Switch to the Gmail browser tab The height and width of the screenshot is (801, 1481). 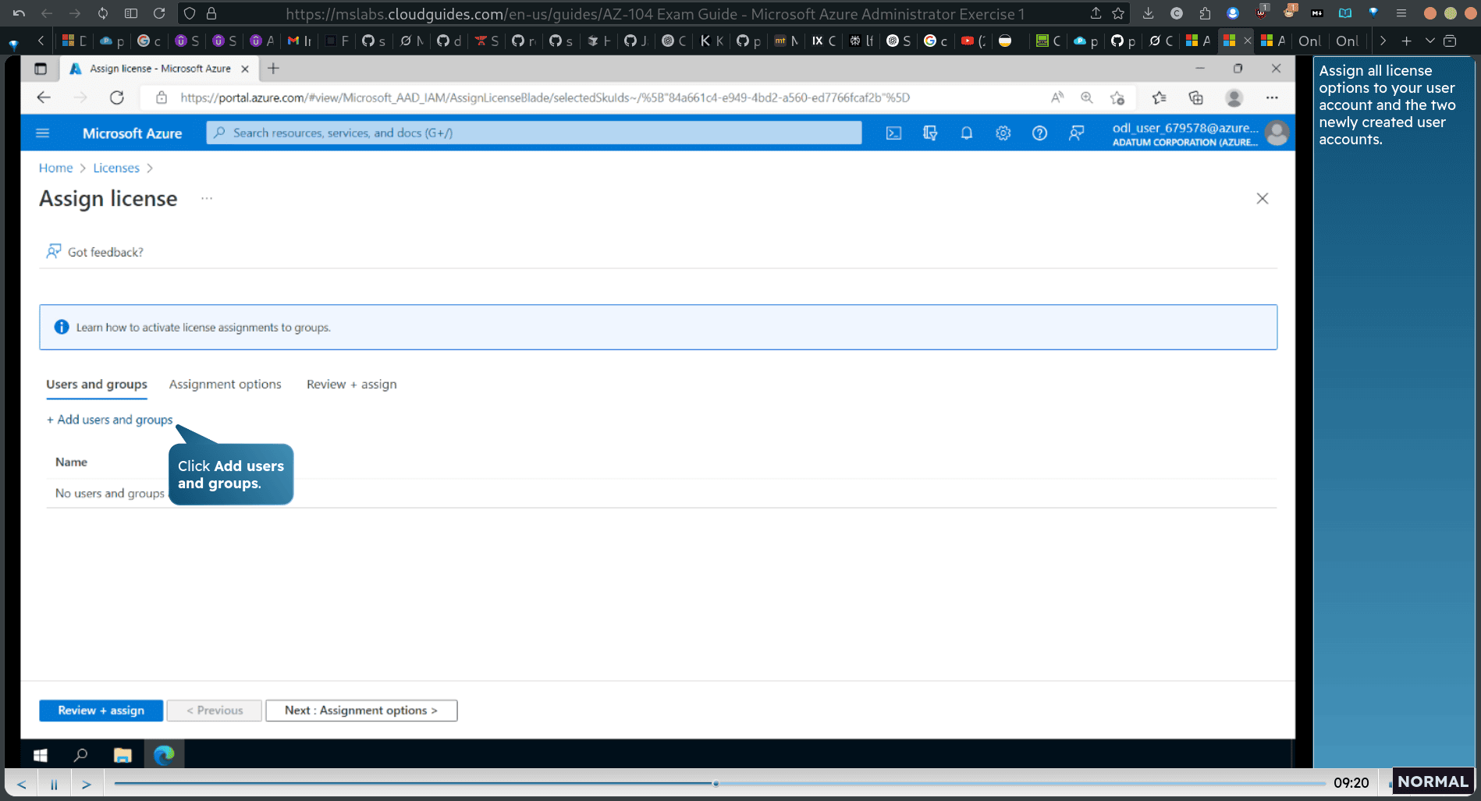[x=300, y=41]
